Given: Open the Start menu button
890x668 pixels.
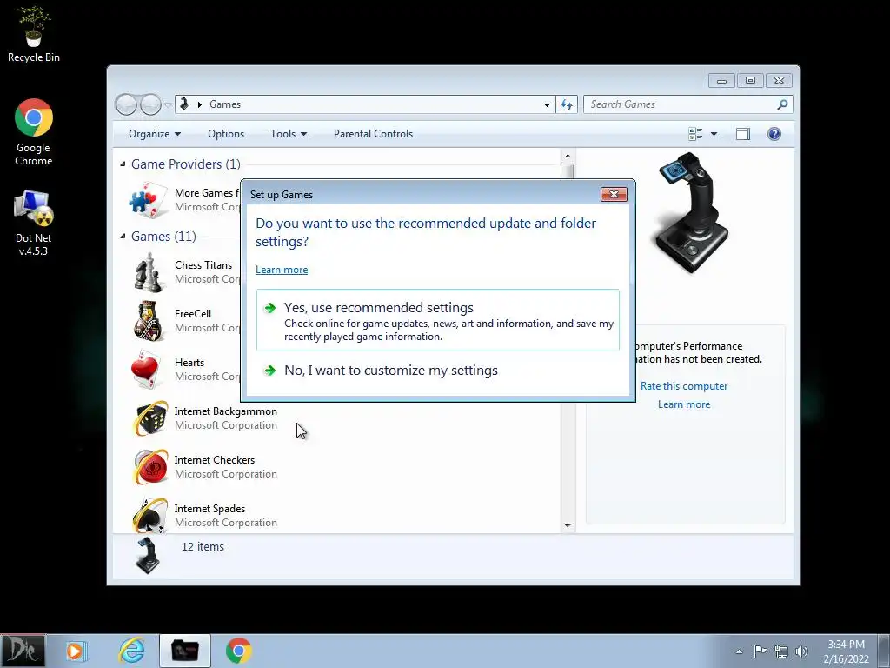Looking at the screenshot, I should point(23,651).
